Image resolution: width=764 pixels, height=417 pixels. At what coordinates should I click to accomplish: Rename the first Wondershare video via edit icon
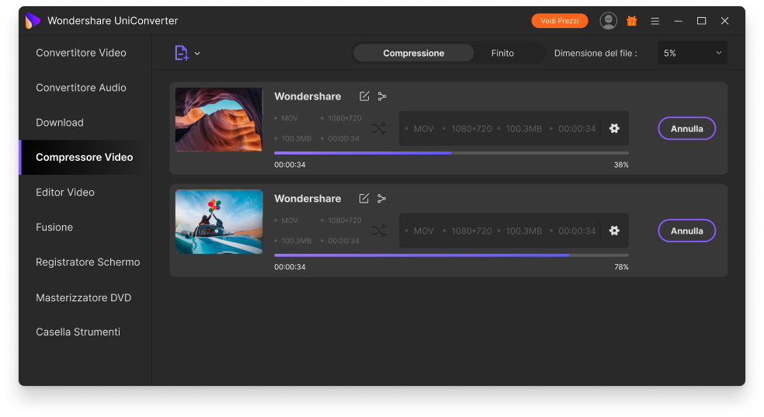pyautogui.click(x=364, y=96)
